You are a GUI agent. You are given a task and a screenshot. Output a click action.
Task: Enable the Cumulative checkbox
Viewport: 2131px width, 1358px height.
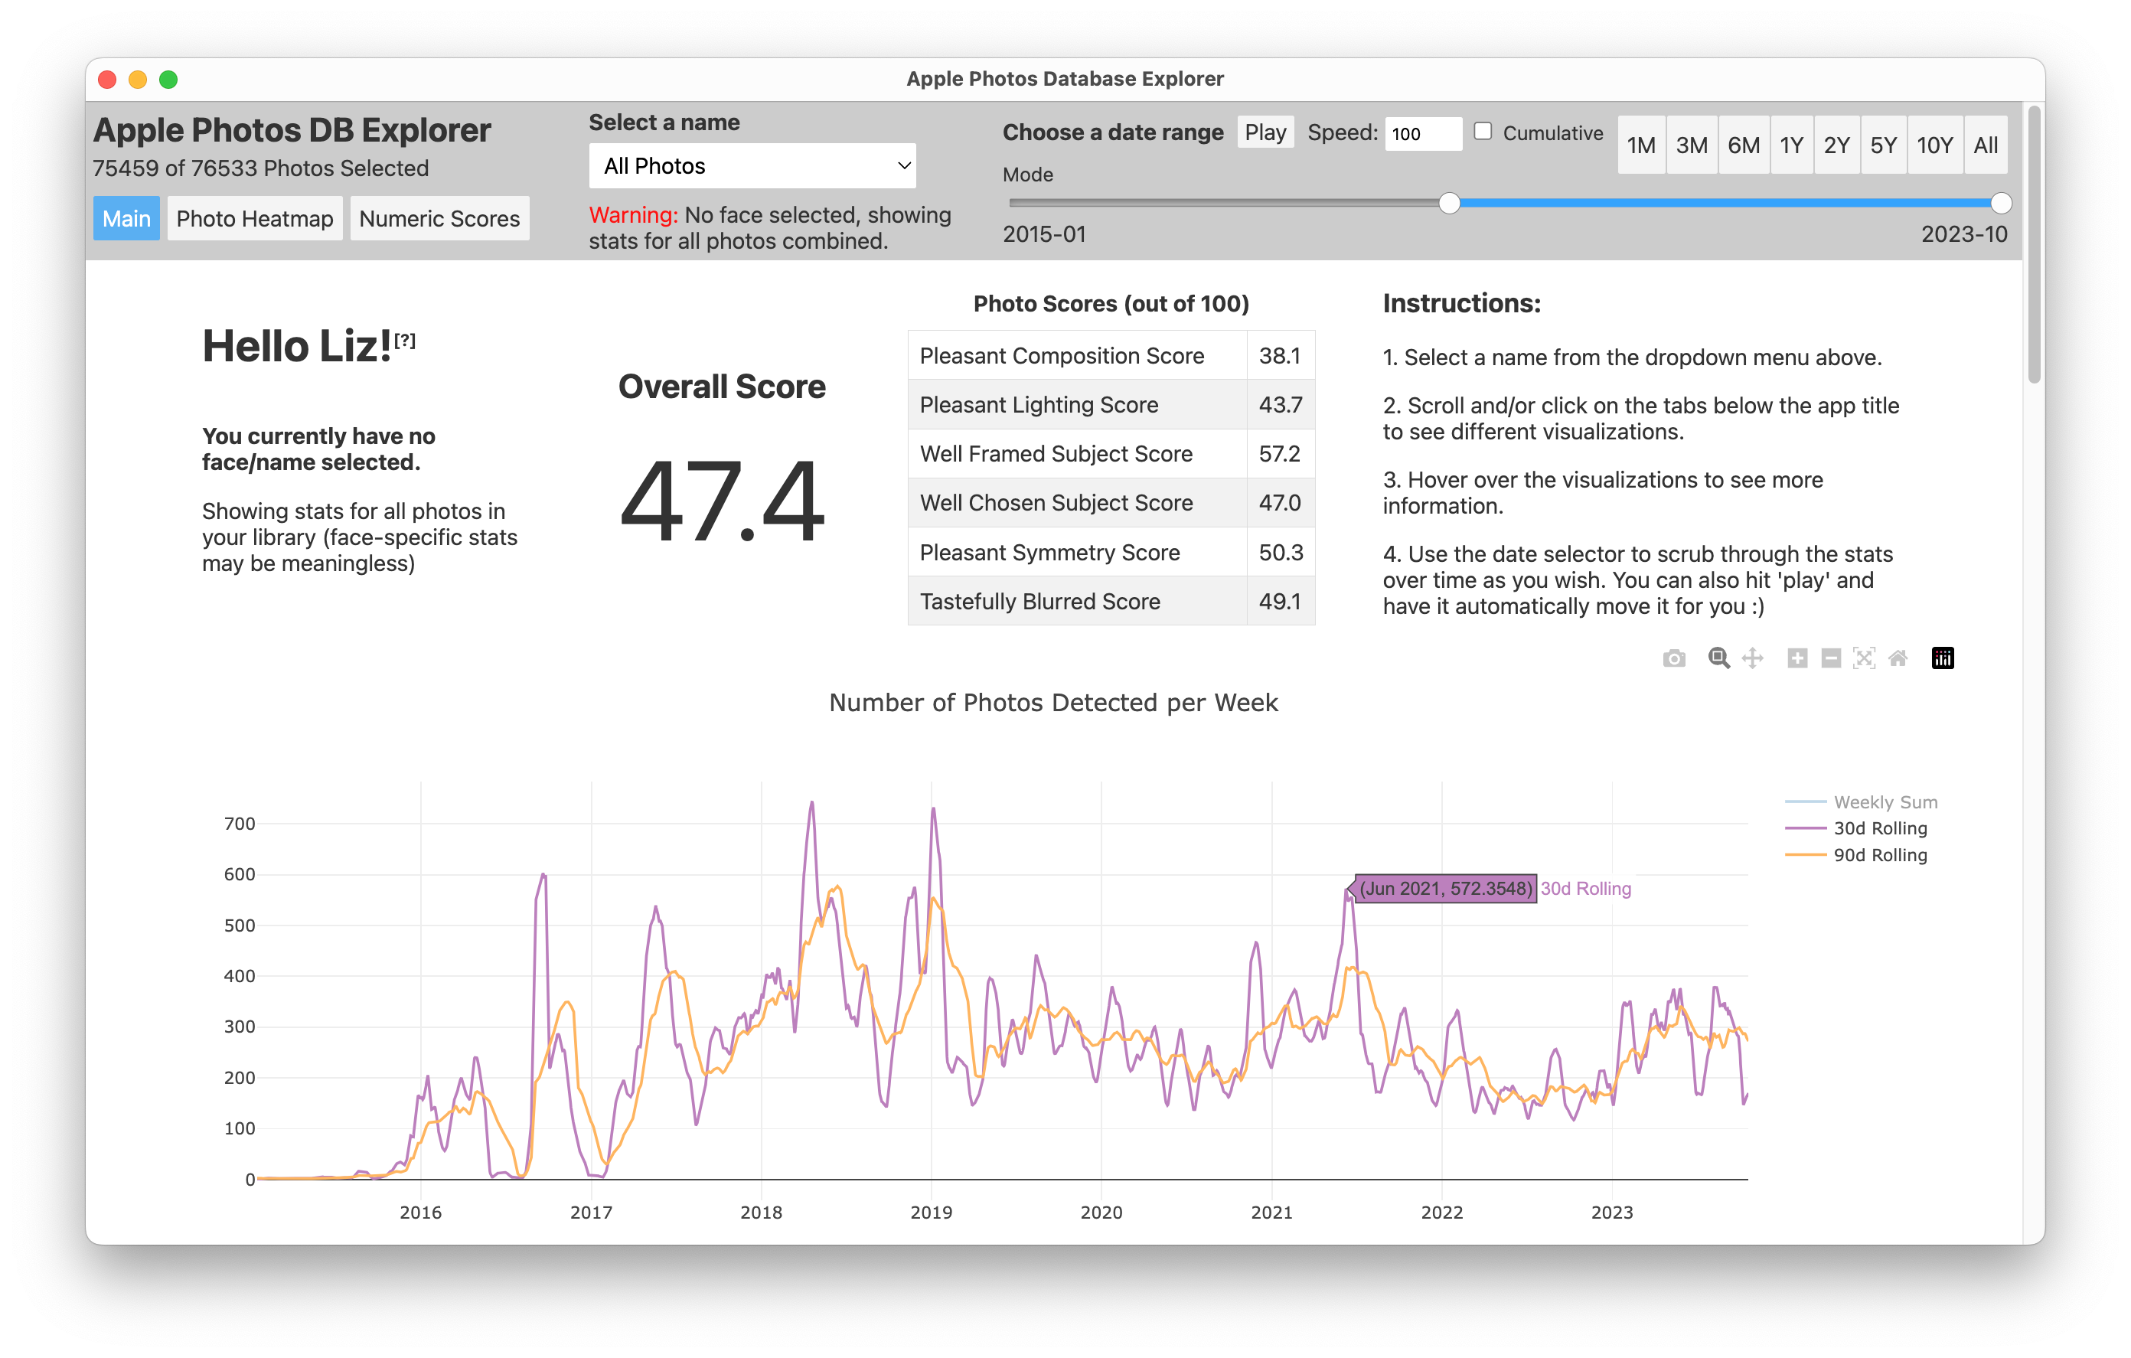[1483, 132]
